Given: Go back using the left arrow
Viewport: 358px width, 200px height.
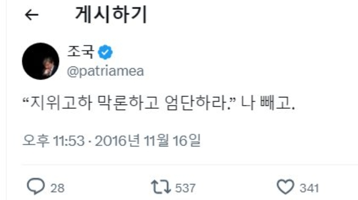Looking at the screenshot, I should (31, 15).
